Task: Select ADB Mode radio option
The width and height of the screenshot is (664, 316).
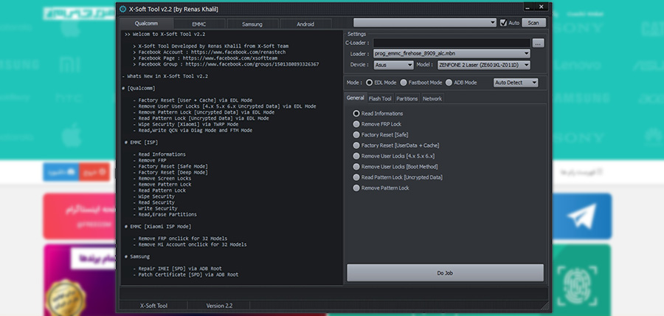Action: pos(449,83)
